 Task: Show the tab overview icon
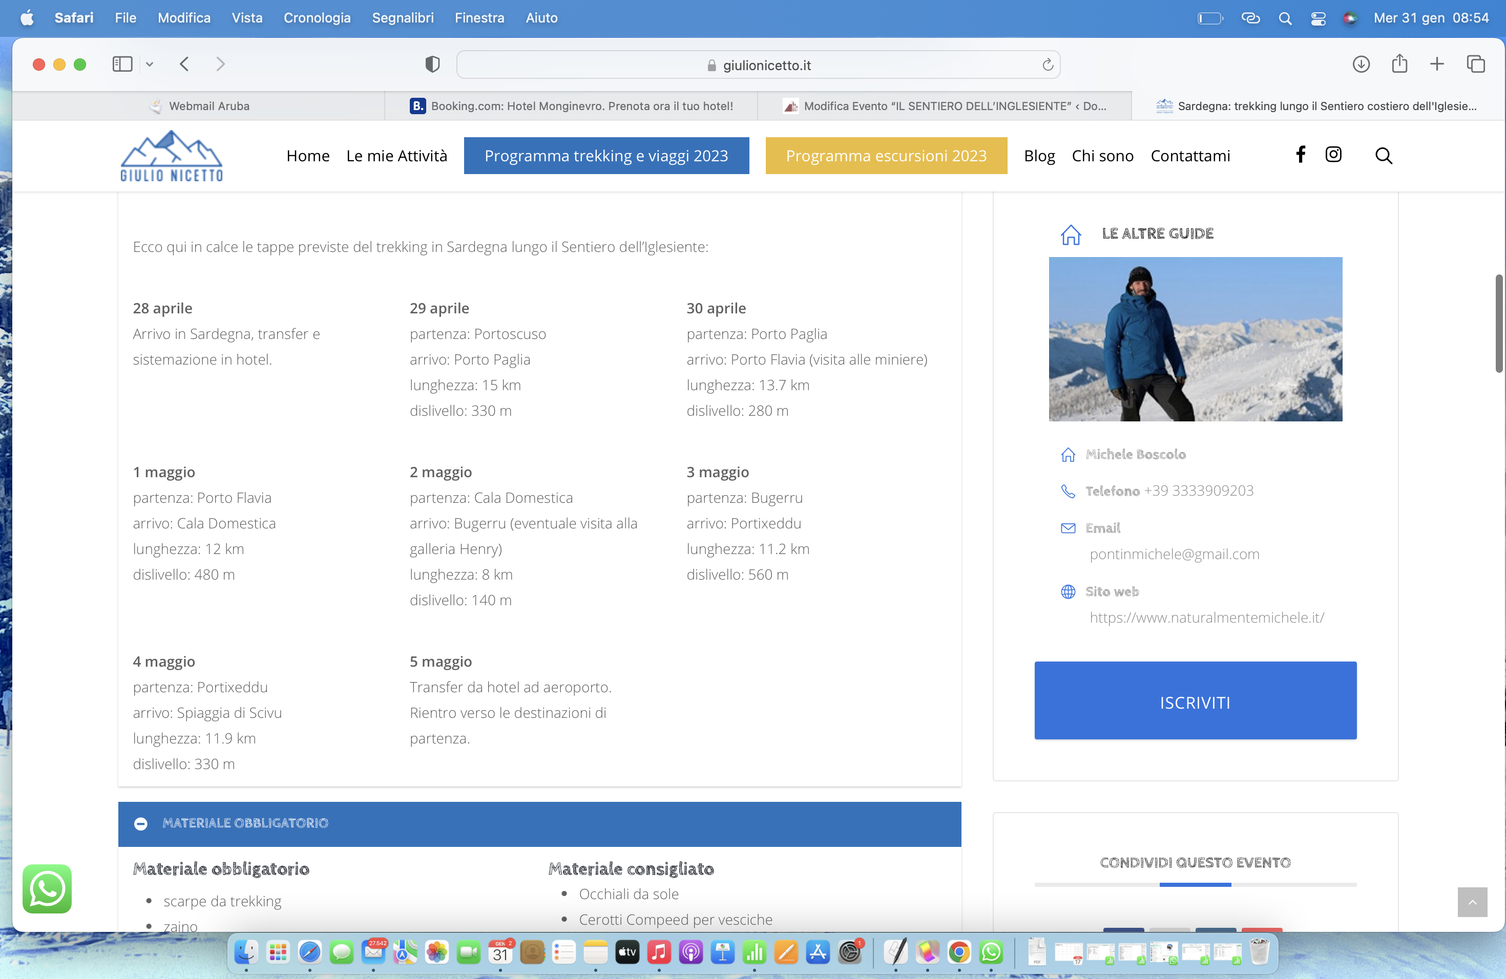pos(1476,64)
